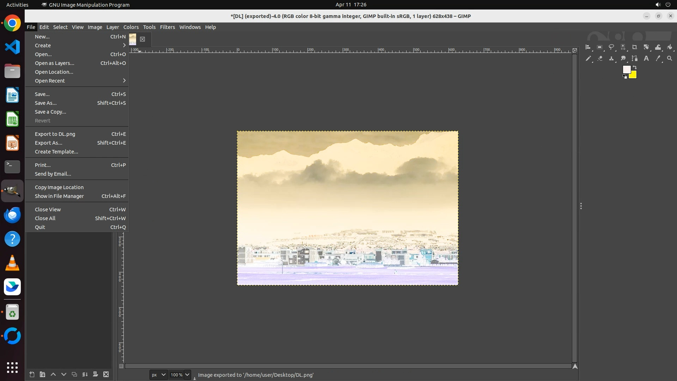Screen dimensions: 677x381
Task: Click the new layer icon
Action: pyautogui.click(x=32, y=374)
